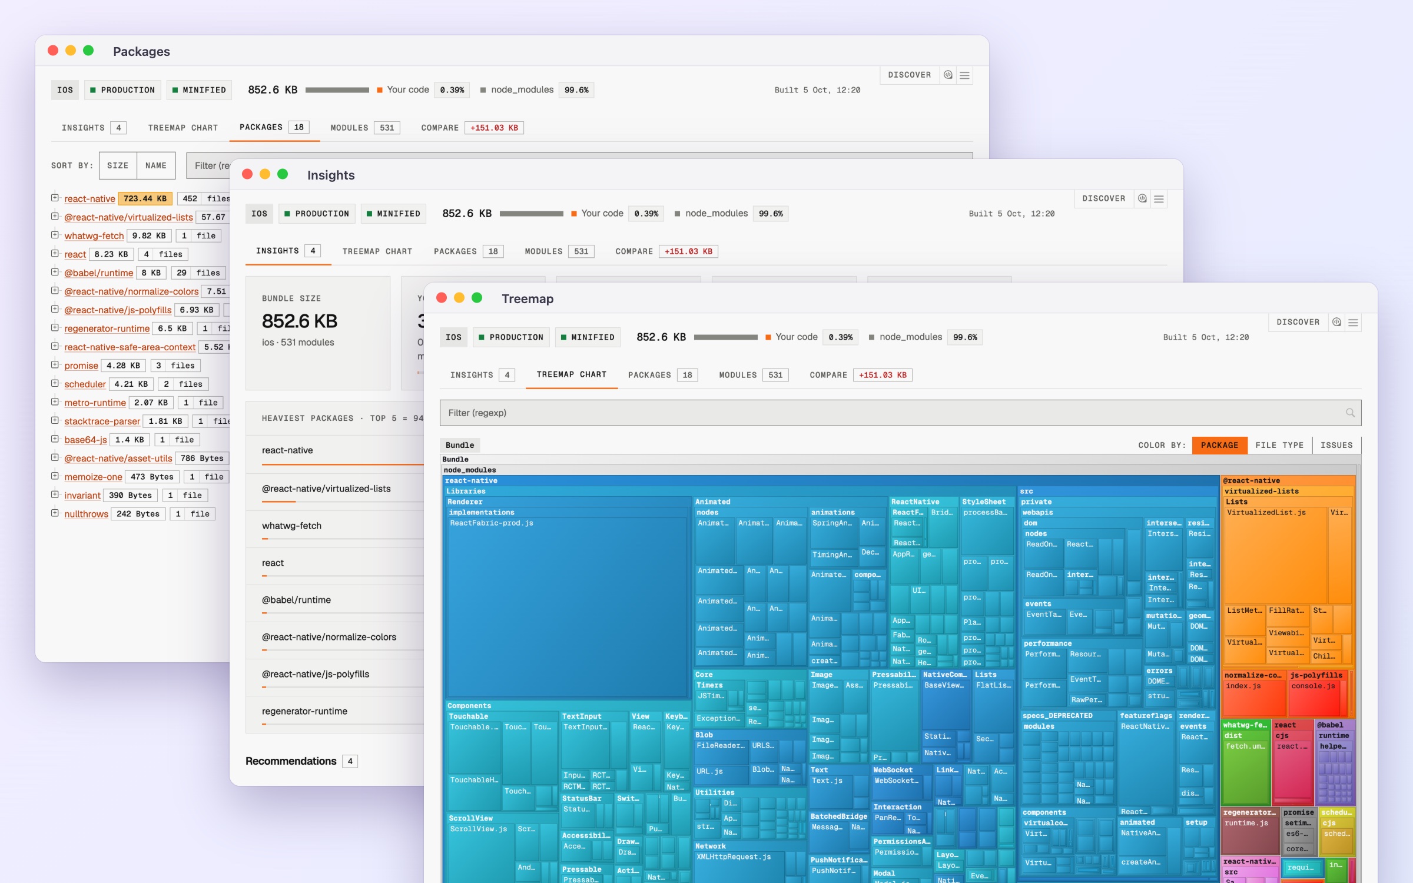Open the hamburger menu in Insights window
This screenshot has width=1413, height=883.
coord(1159,198)
